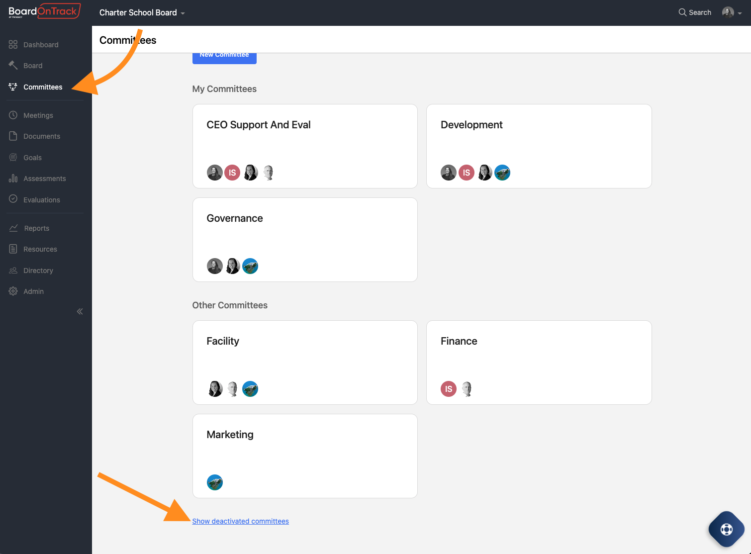The width and height of the screenshot is (751, 554).
Task: Click the IS avatar on Finance card
Action: tap(449, 389)
